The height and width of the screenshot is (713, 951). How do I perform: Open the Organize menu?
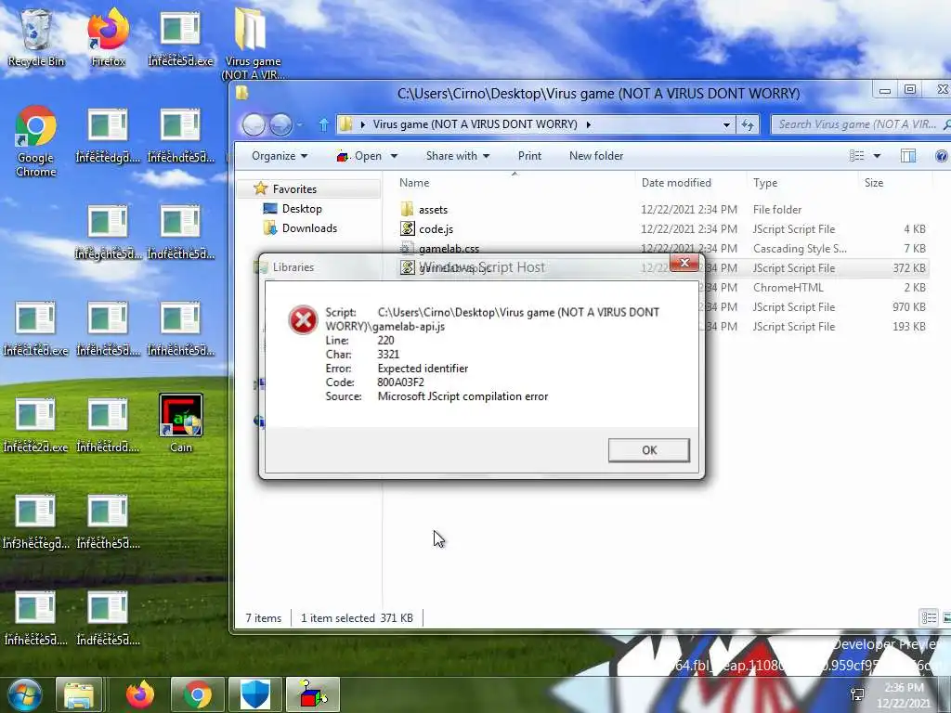tap(279, 156)
